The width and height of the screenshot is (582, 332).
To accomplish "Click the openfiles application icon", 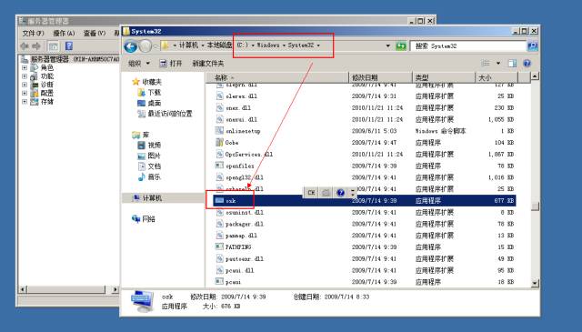I will point(219,166).
